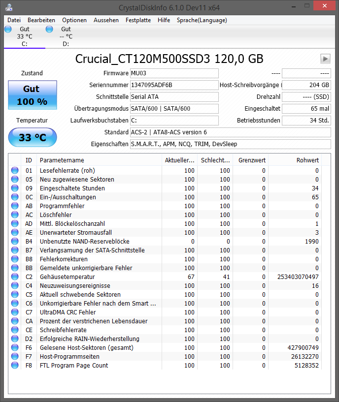Click status icon for Prozent der verstrichenen Lebensdauer
Screen dimensions: 339x402
[x=15, y=321]
